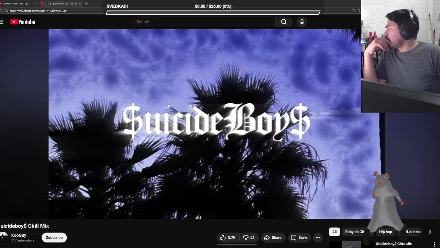
Task: Like the video showing 3.7K likes
Action: pyautogui.click(x=228, y=238)
